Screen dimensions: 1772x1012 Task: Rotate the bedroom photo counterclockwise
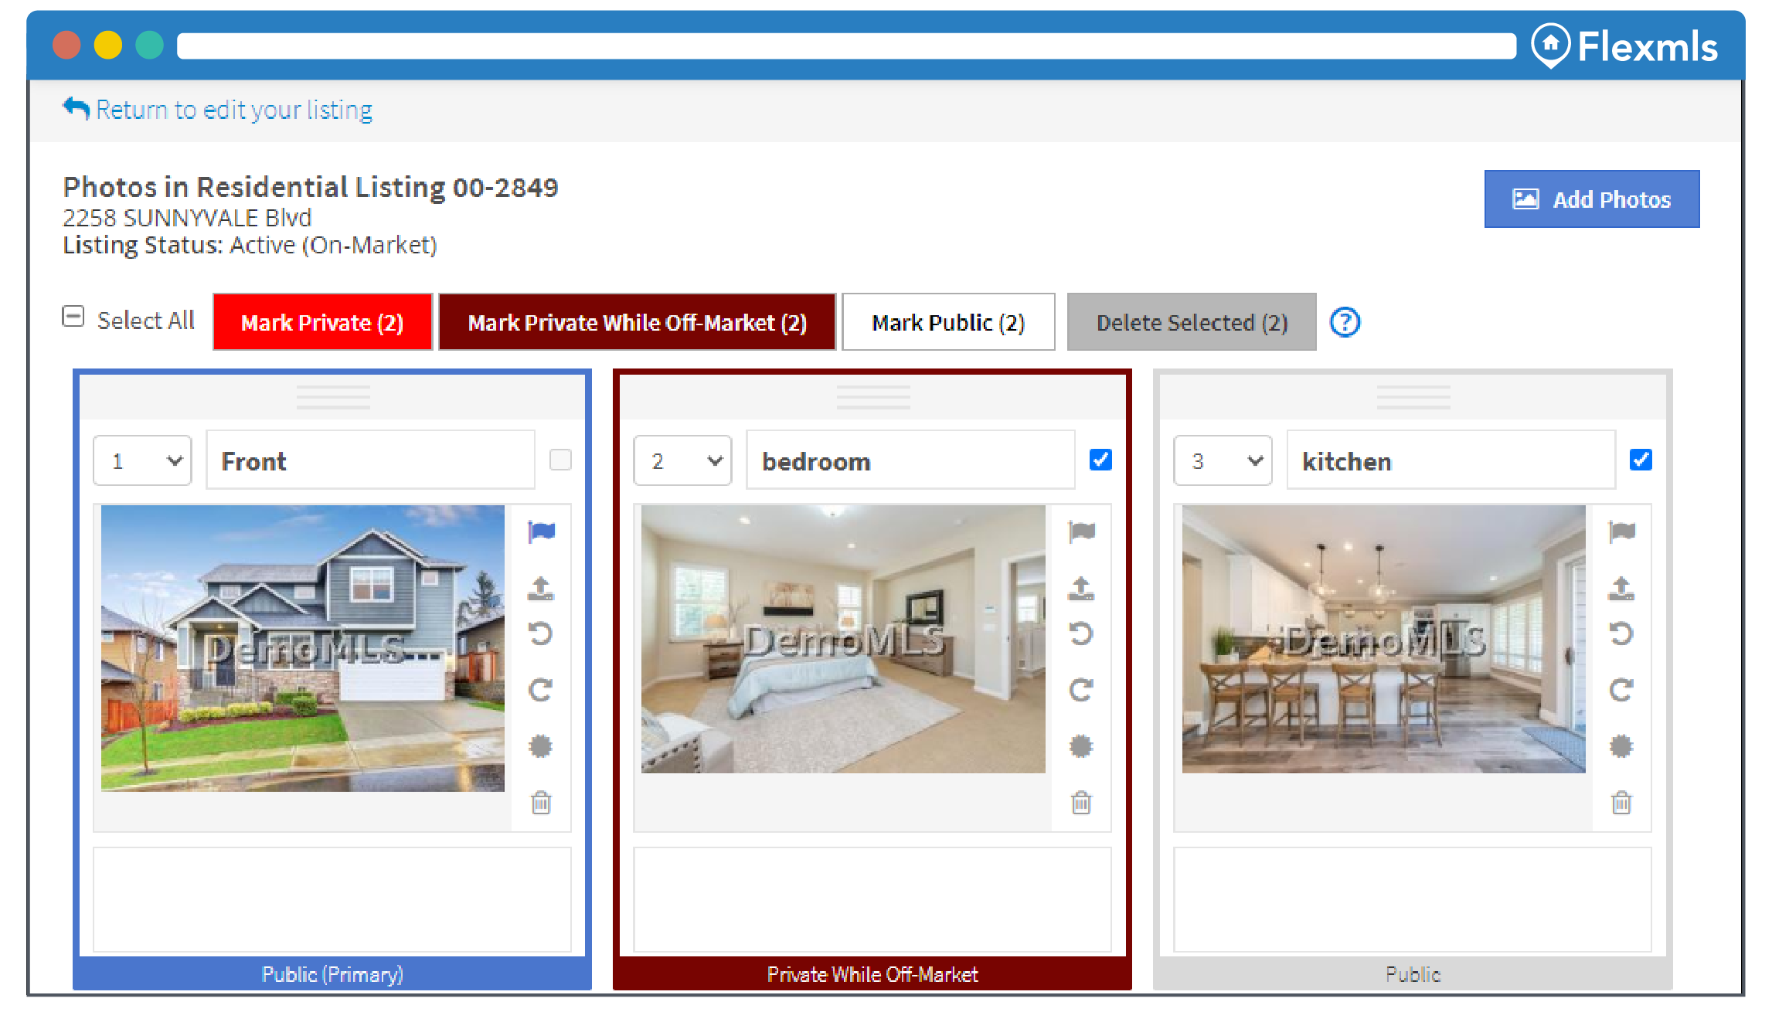[x=1081, y=633]
